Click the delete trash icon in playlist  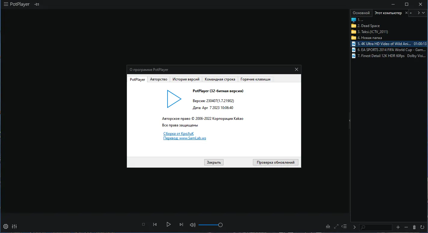[414, 227]
